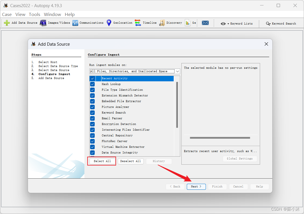Uncheck the Hash Lookup module

pyautogui.click(x=92, y=84)
